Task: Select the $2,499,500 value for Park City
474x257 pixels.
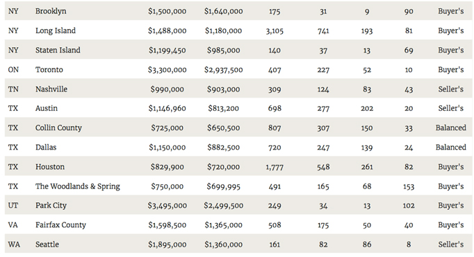Action: (x=223, y=206)
